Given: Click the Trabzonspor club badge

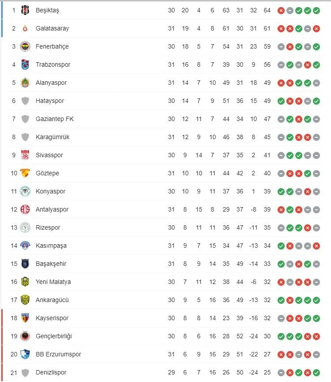Looking at the screenshot, I should click(x=25, y=64).
